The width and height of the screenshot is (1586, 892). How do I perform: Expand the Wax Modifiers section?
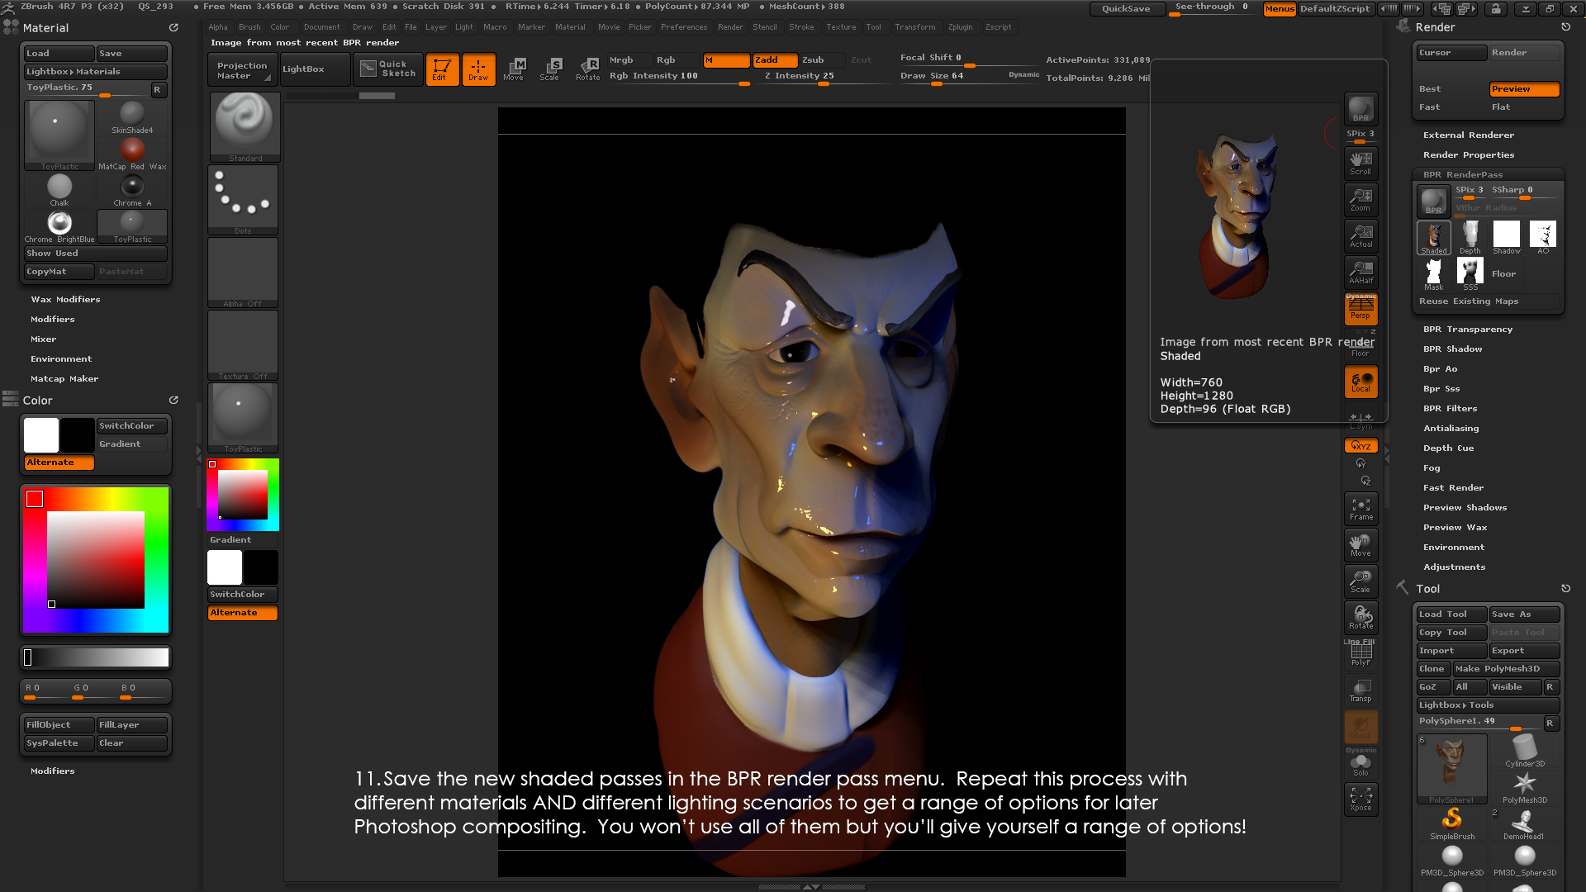click(65, 299)
